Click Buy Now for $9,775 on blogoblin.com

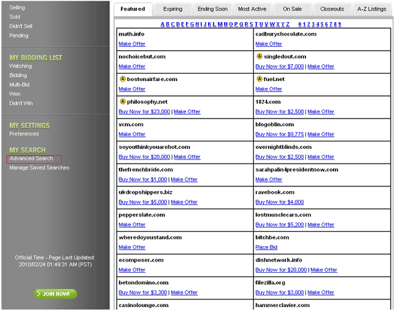[x=280, y=135]
